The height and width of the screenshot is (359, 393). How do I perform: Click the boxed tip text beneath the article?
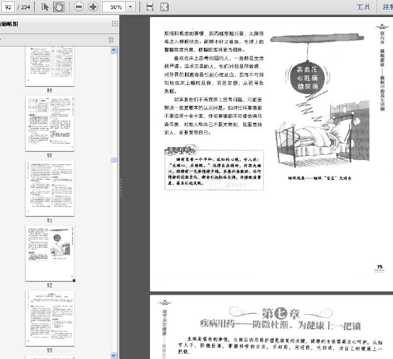click(x=214, y=170)
